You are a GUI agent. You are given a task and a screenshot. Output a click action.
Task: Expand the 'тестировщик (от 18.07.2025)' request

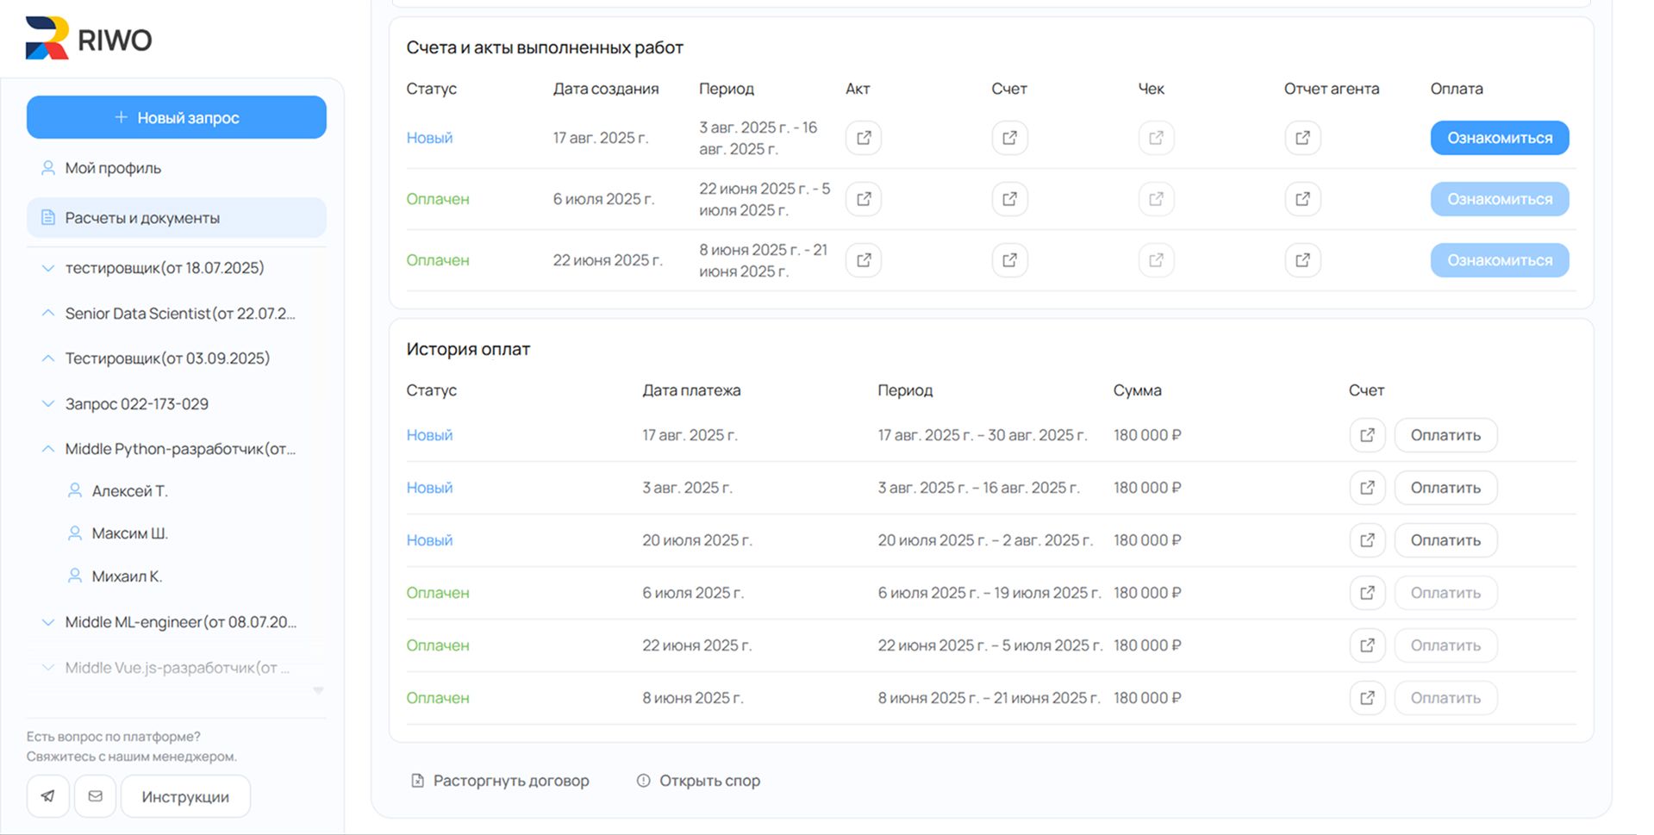click(48, 268)
